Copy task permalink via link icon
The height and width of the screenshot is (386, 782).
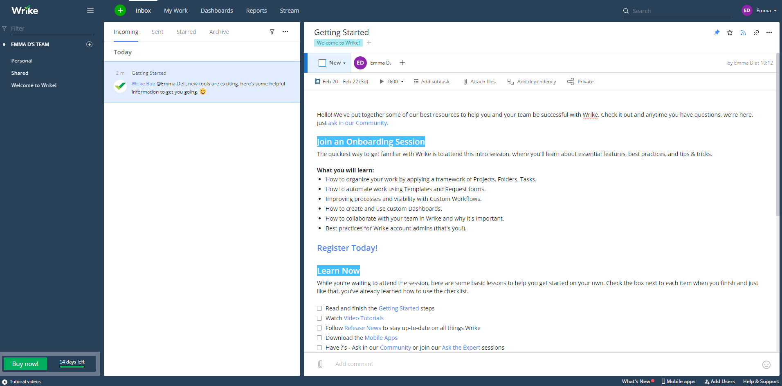coord(756,33)
